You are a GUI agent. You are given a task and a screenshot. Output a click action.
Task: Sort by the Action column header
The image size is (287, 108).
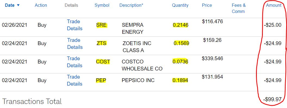[41, 5]
